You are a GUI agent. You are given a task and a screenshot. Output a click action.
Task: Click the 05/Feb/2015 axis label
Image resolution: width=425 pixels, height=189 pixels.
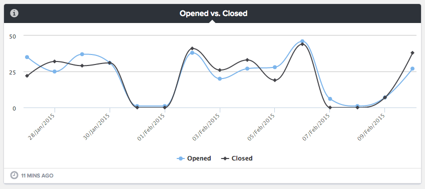point(261,126)
